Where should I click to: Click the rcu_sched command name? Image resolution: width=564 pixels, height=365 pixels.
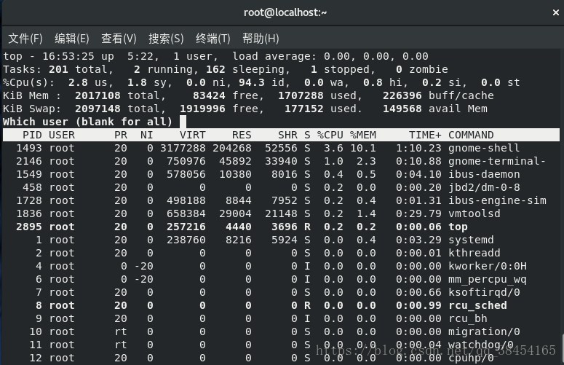click(477, 305)
